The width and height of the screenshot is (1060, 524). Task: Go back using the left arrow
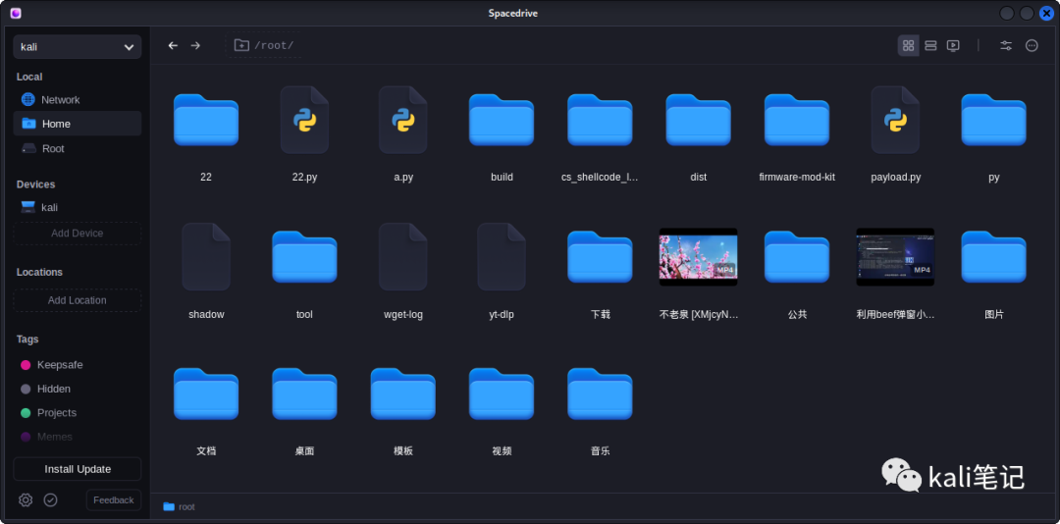coord(173,45)
